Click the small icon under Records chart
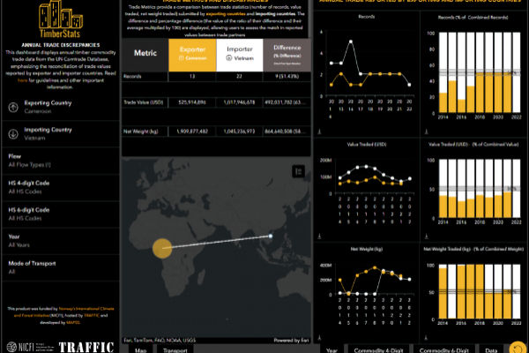The width and height of the screenshot is (529, 353). click(319, 131)
